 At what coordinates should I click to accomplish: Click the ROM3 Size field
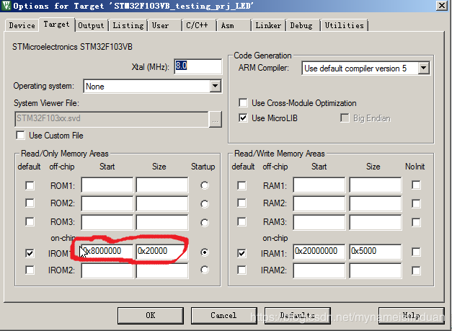point(162,222)
